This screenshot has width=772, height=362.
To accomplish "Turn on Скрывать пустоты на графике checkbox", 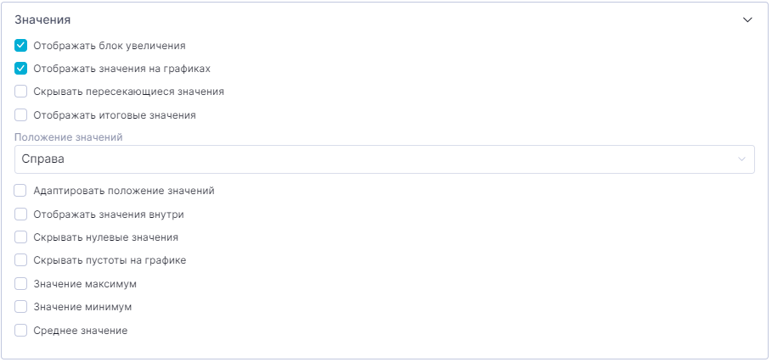I will coord(21,260).
